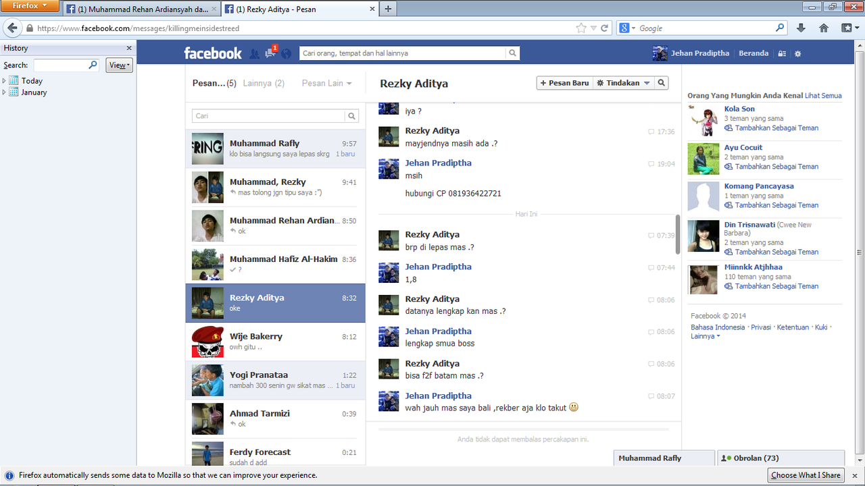865x486 pixels.
Task: Open the Tindakan actions dropdown
Action: (624, 83)
